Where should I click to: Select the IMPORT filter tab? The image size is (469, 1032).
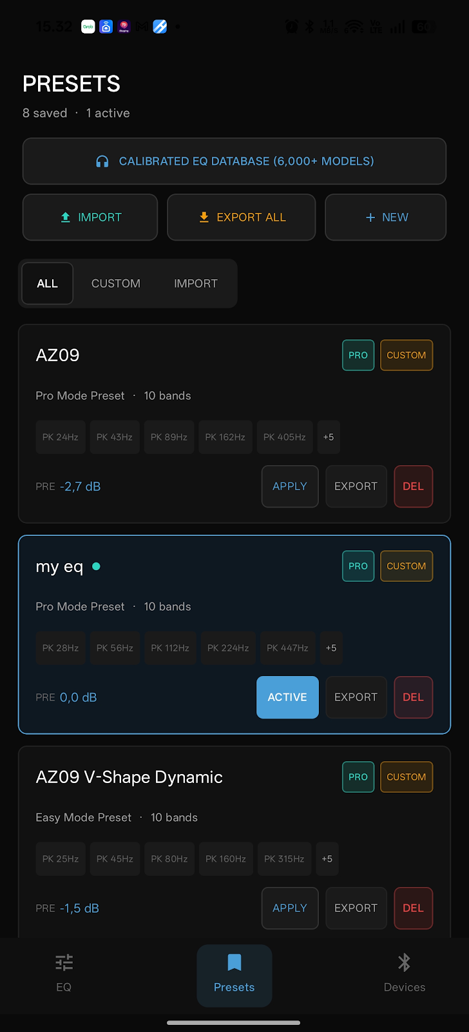(196, 283)
